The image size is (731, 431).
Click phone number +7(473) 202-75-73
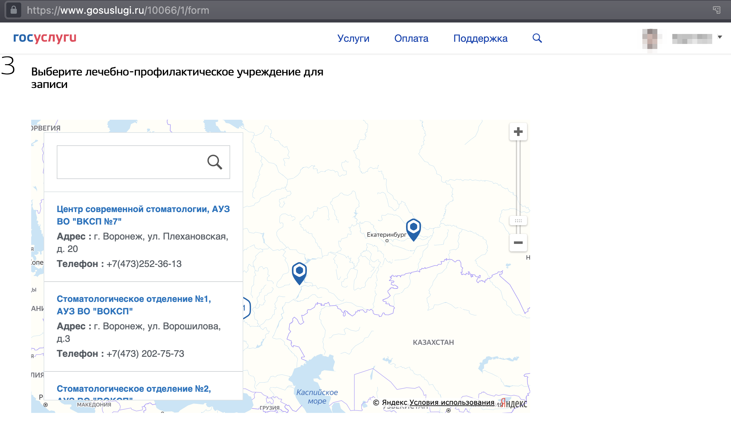point(145,354)
